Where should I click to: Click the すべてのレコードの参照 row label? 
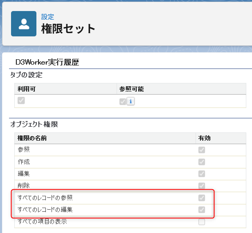(45, 198)
